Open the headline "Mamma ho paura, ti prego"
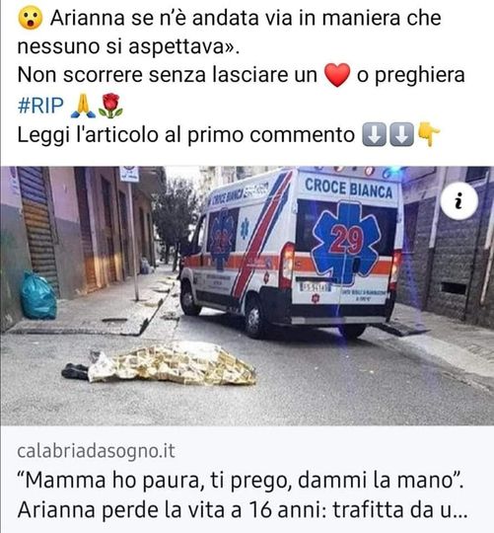This screenshot has height=533, width=494. pyautogui.click(x=241, y=480)
